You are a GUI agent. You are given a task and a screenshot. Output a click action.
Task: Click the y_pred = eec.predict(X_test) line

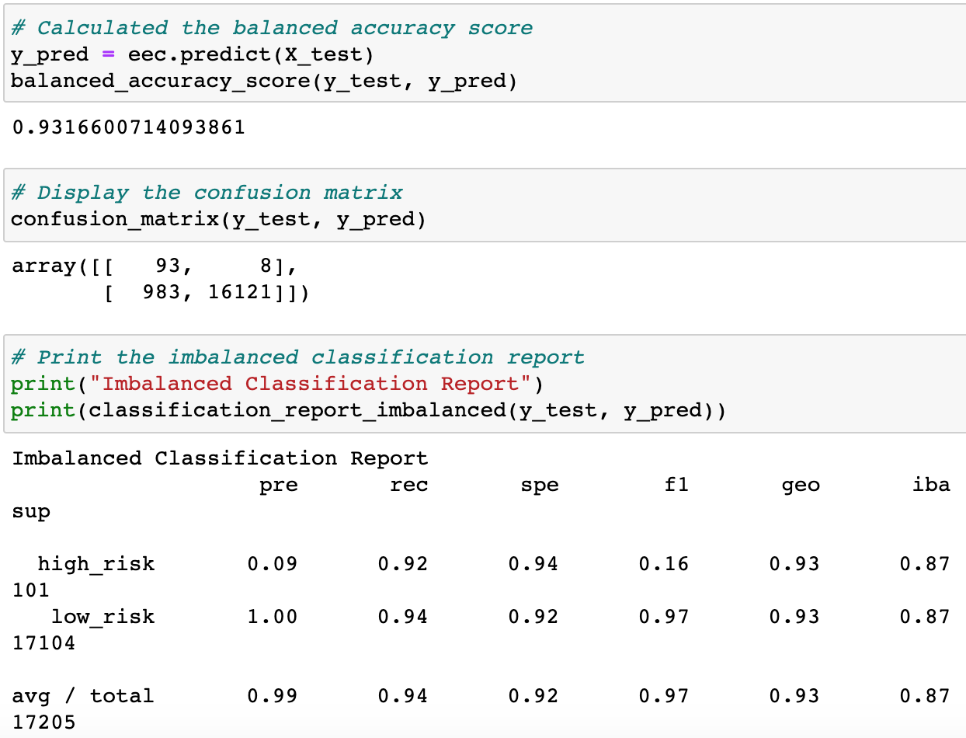tap(193, 55)
